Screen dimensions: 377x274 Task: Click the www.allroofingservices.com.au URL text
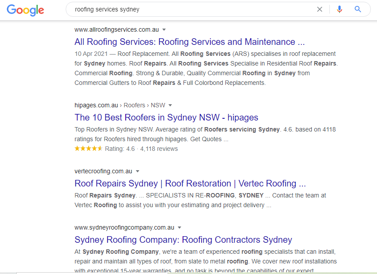[116, 30]
